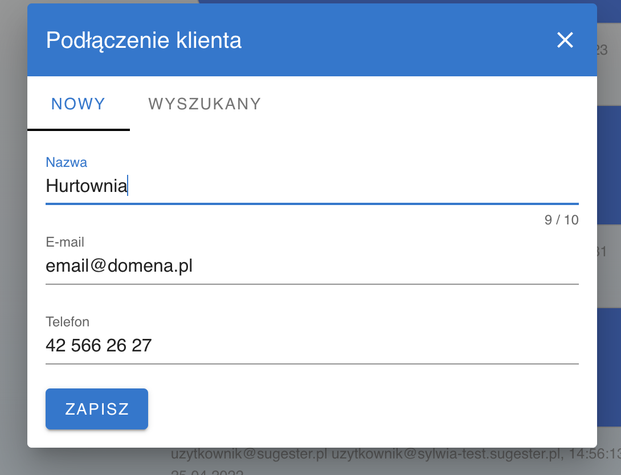Click empty space in the blue dialog header
The width and height of the screenshot is (621, 475).
(x=399, y=40)
